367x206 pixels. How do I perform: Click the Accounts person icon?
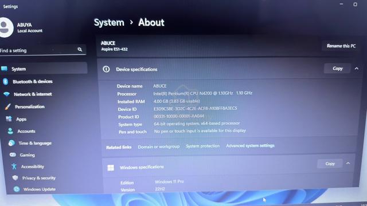point(10,131)
